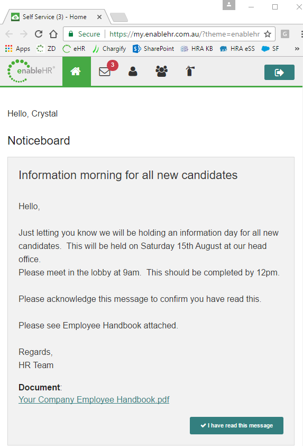This screenshot has width=303, height=446.
Task: Go to the browser home page
Action: coord(53,34)
